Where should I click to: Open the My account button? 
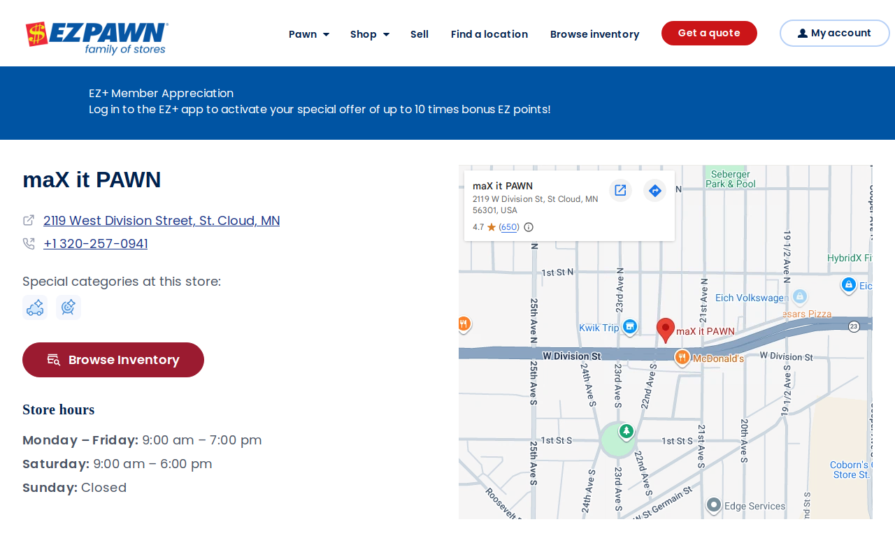835,33
